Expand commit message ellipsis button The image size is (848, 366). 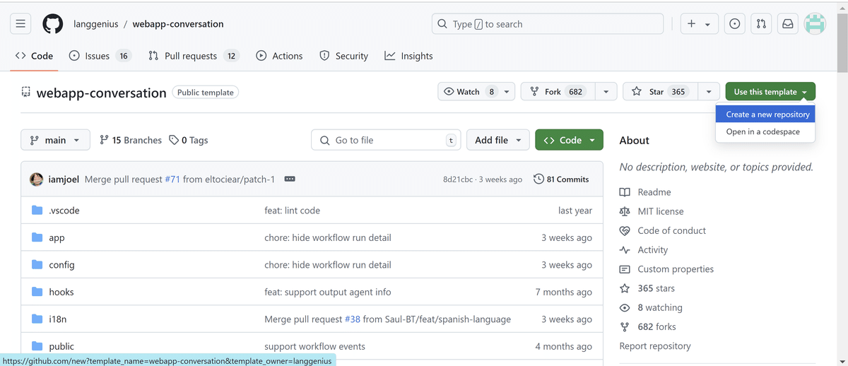(x=290, y=179)
